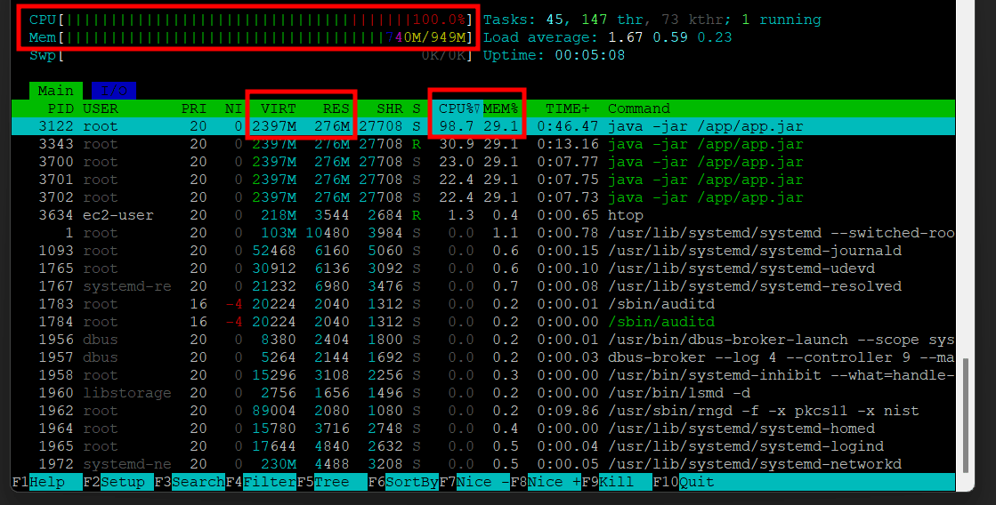Sort processes by the TIME+ column header
The height and width of the screenshot is (505, 996).
pyautogui.click(x=567, y=108)
